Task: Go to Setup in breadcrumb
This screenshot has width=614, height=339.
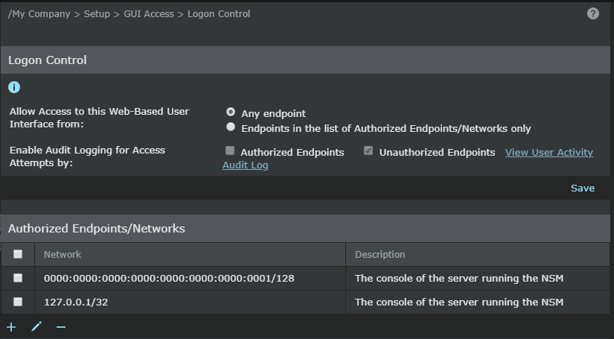Action: (x=97, y=13)
